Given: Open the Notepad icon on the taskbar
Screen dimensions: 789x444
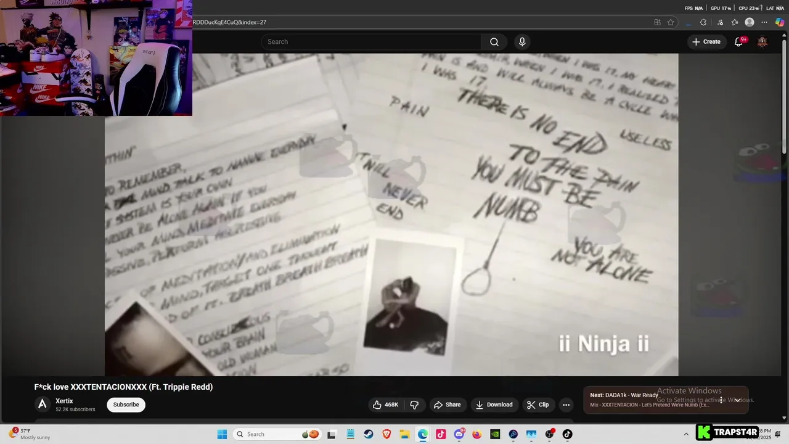Looking at the screenshot, I should click(350, 434).
